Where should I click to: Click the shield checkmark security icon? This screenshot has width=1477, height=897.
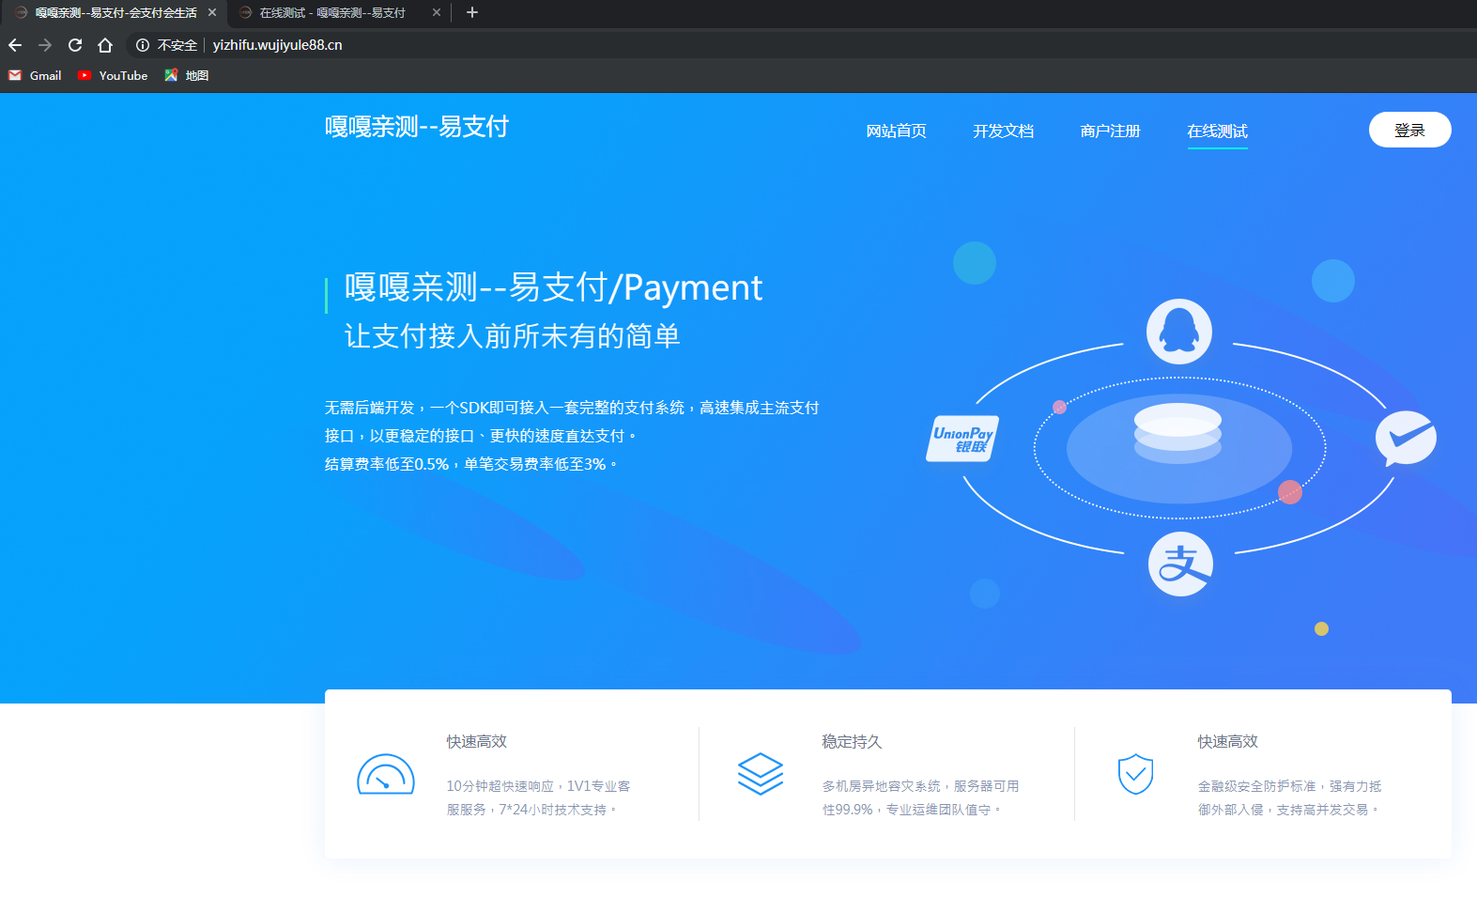(1135, 774)
